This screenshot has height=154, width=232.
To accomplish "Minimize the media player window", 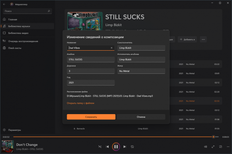I will click(x=212, y=3).
